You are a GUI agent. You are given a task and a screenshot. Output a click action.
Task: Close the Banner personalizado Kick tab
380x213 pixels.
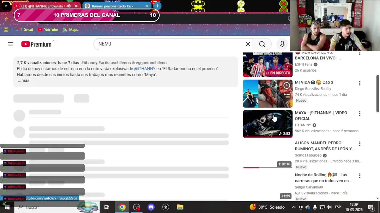tap(147, 6)
